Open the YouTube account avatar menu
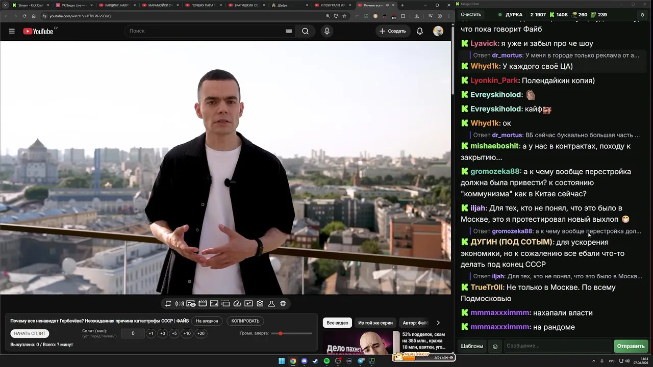 point(438,31)
